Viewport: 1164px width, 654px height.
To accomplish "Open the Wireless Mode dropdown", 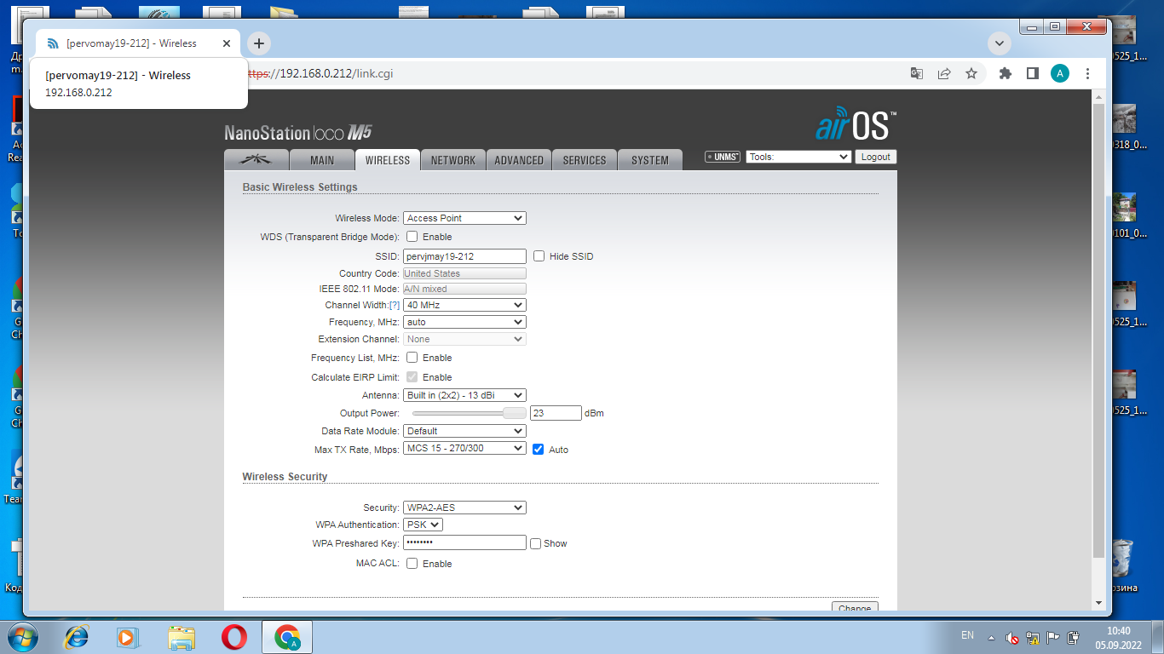I will pyautogui.click(x=464, y=218).
